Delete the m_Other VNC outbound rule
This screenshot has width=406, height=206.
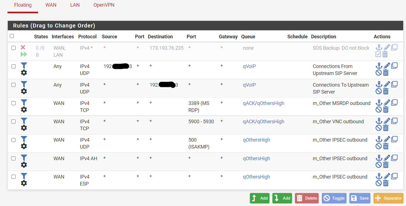coord(386,128)
